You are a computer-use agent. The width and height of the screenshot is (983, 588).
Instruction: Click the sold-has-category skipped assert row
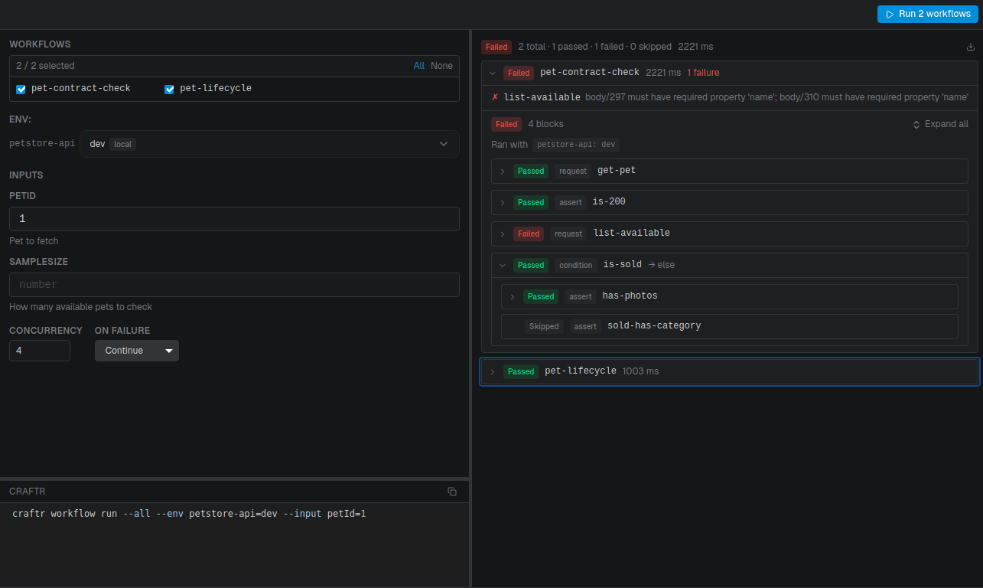729,326
